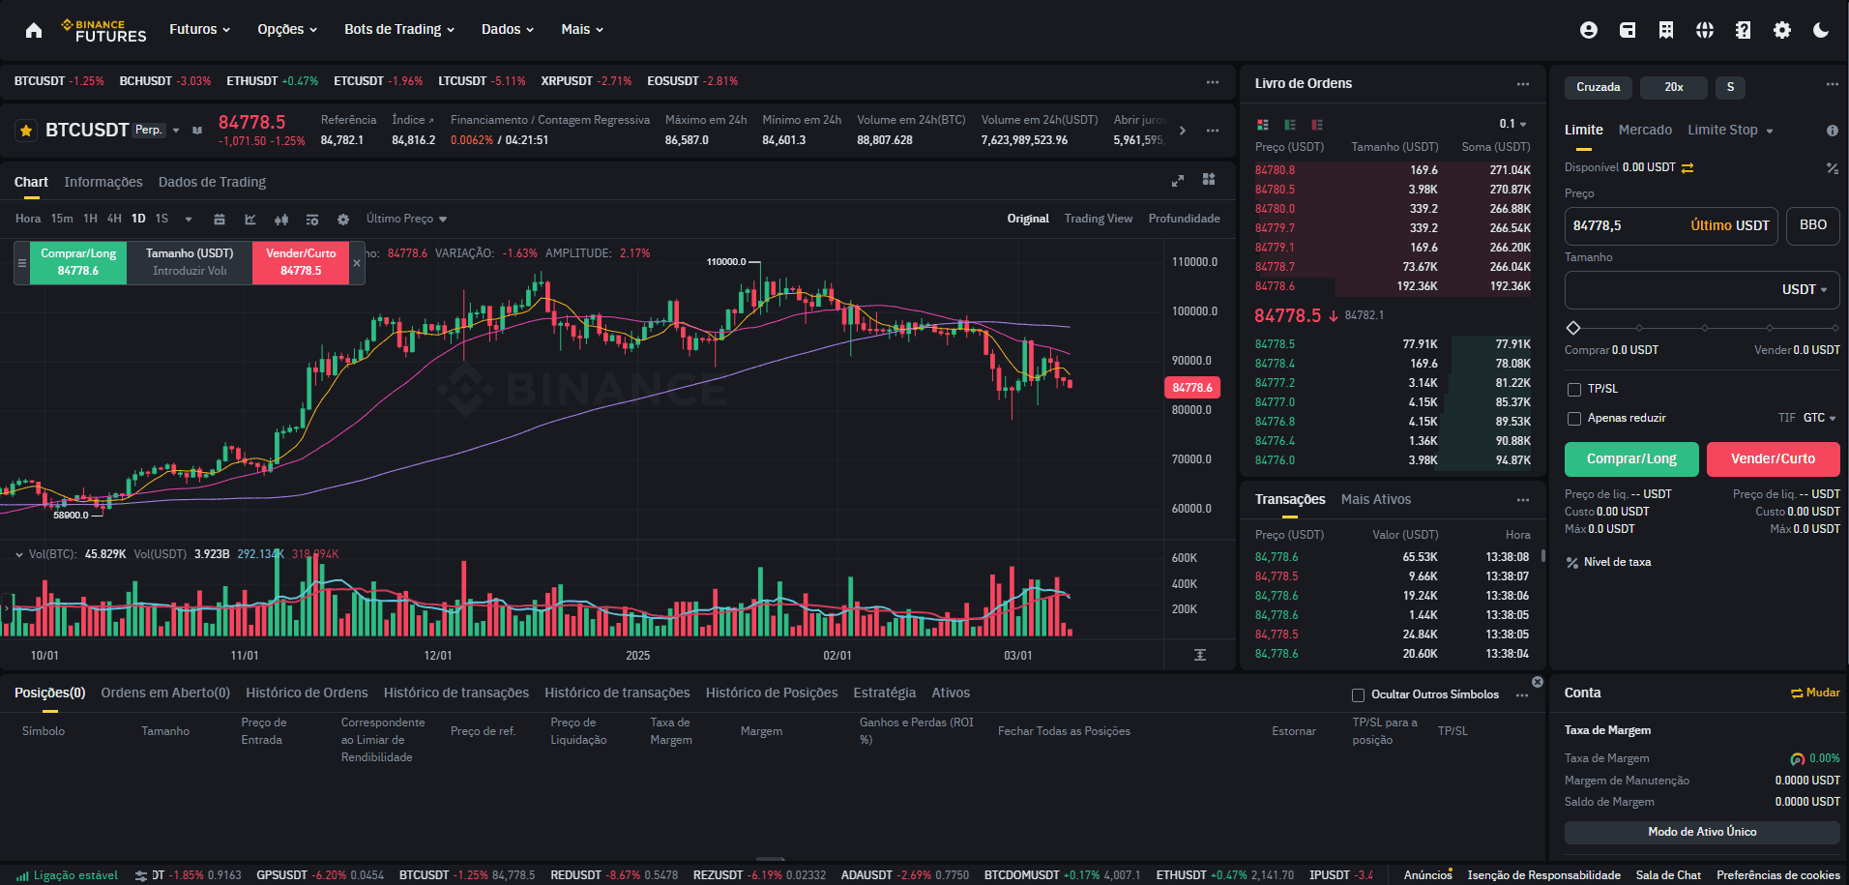This screenshot has width=1849, height=885.
Task: Open chart settings gear icon
Action: pyautogui.click(x=343, y=220)
